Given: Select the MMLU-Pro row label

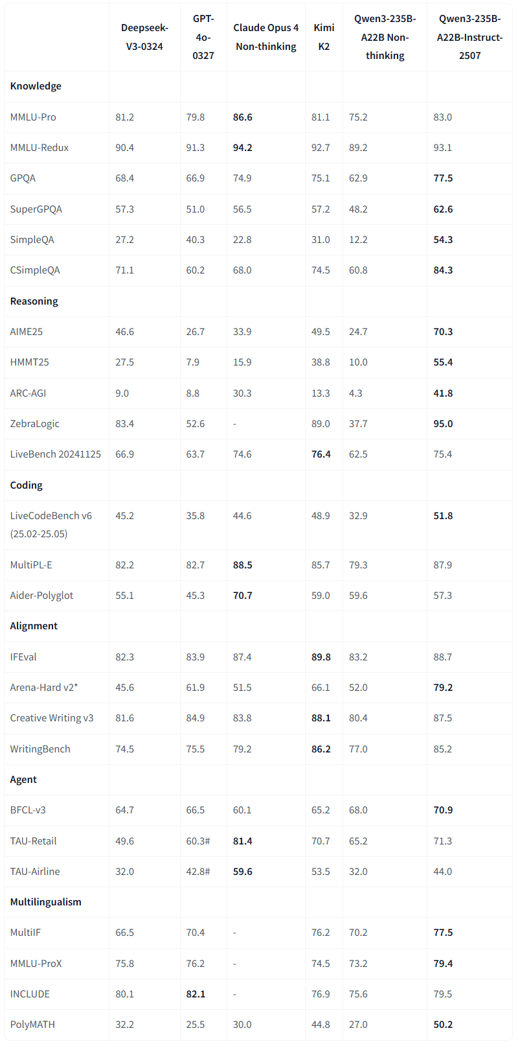Looking at the screenshot, I should 33,117.
